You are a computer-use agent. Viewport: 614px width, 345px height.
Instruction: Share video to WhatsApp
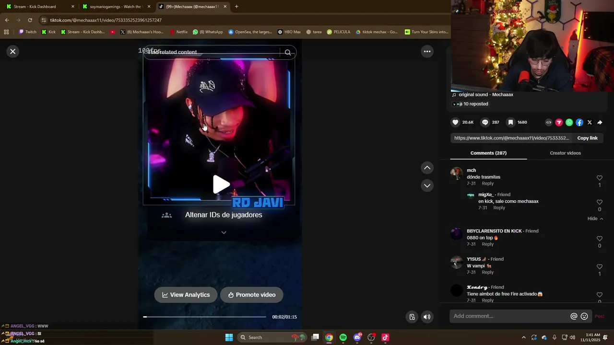click(x=569, y=122)
